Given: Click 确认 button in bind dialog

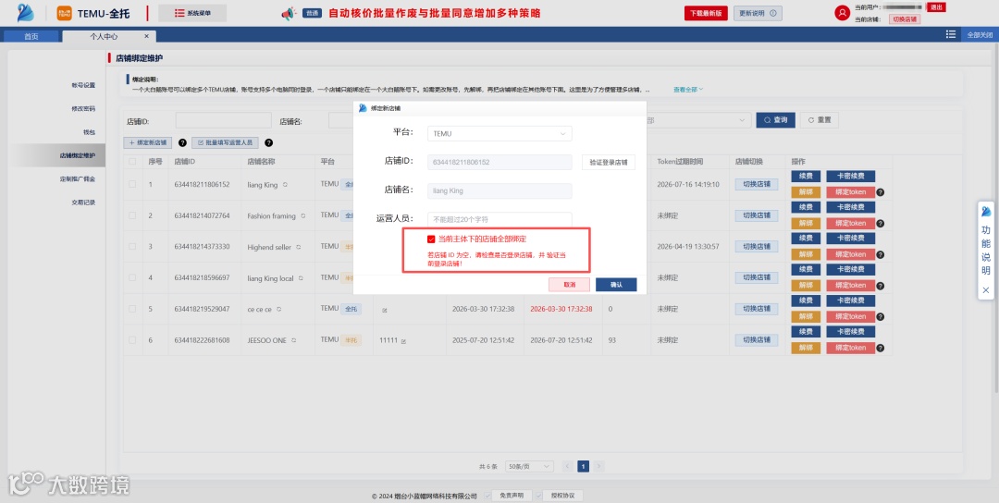Looking at the screenshot, I should 616,285.
